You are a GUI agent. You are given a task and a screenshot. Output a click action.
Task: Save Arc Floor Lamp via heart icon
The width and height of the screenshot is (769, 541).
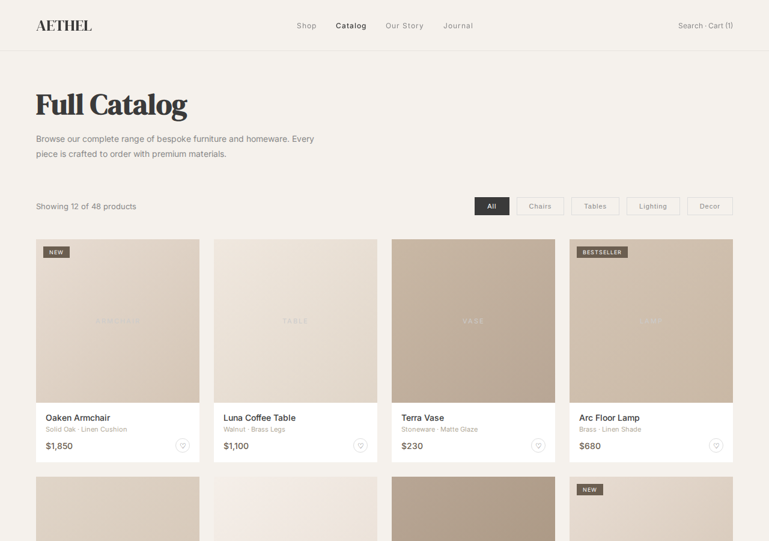point(716,445)
